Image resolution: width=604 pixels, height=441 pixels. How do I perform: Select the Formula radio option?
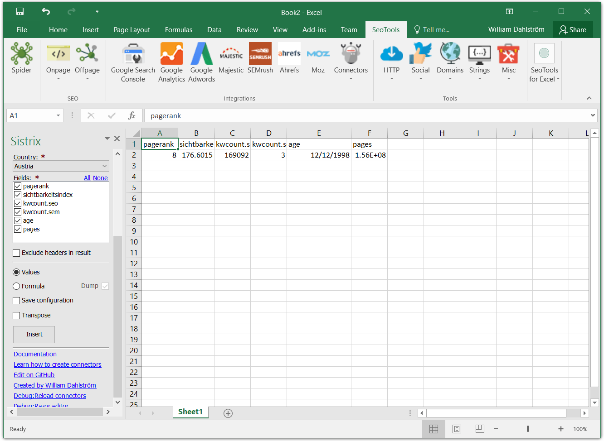tap(17, 286)
